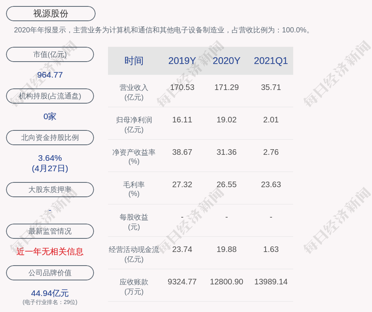Select the revenue value 35.71

pos(271,87)
